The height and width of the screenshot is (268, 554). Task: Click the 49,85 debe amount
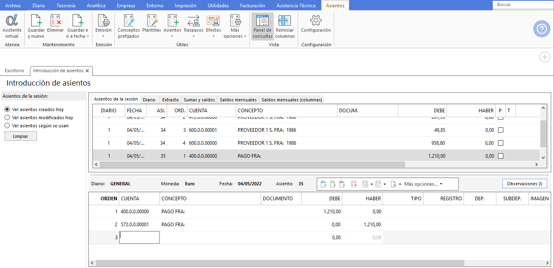coord(439,130)
